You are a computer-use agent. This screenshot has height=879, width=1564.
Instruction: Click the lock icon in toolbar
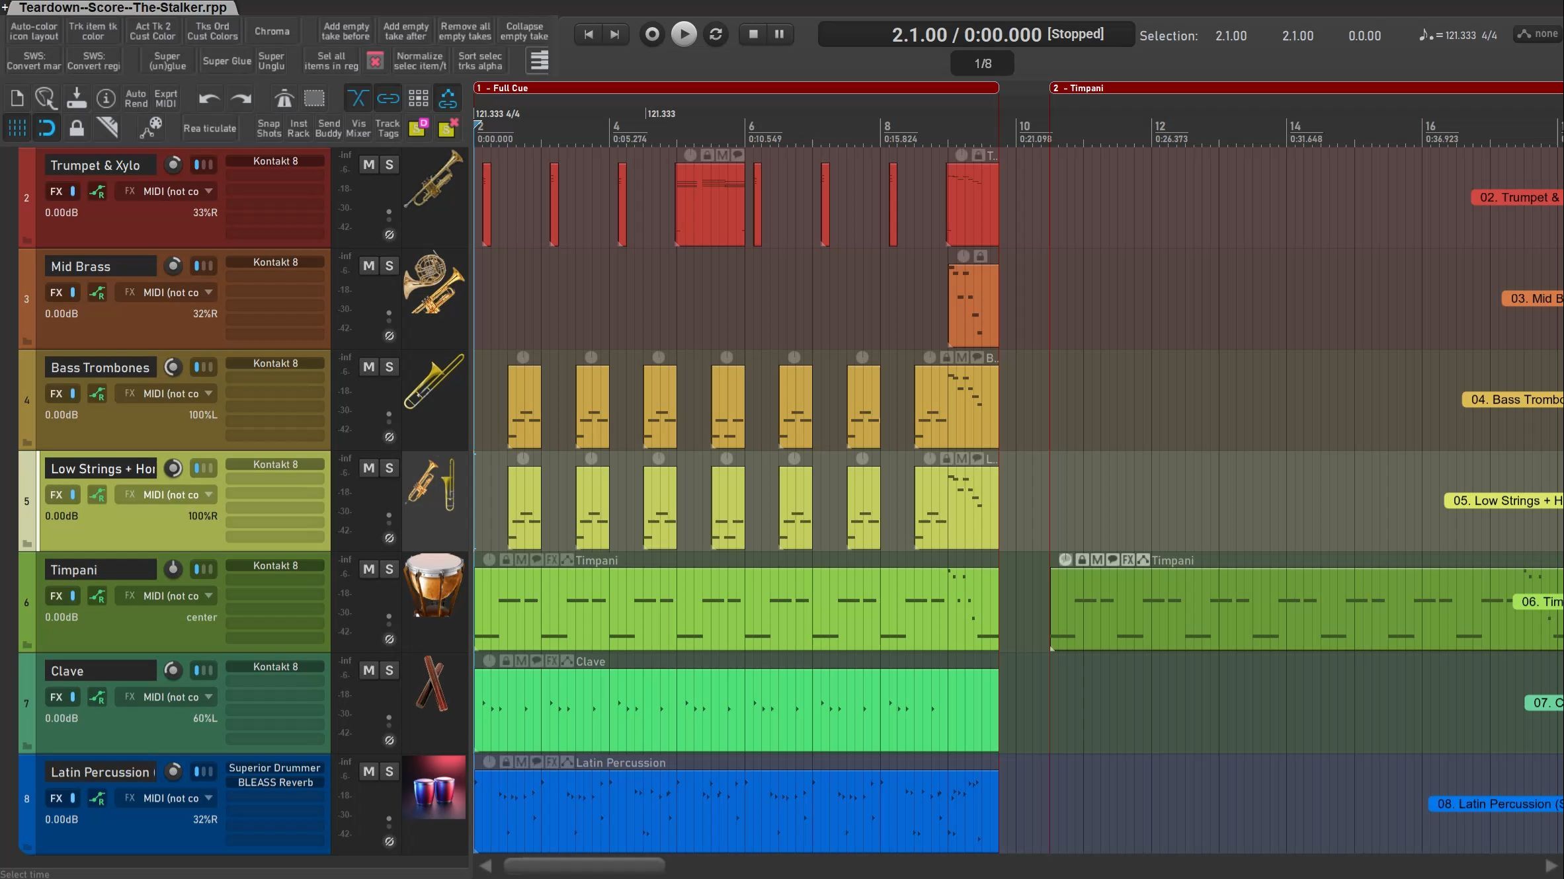point(77,128)
